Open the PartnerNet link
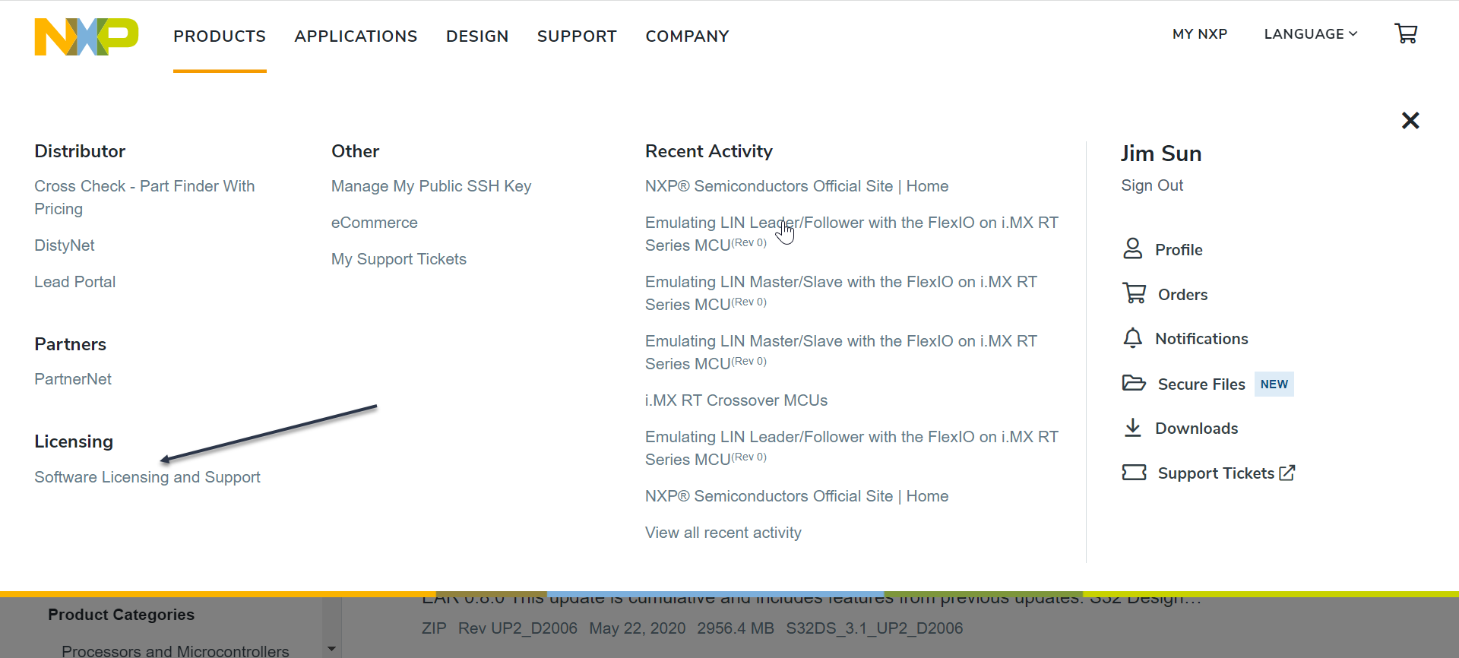Screen dimensions: 1459x658 click(x=73, y=379)
